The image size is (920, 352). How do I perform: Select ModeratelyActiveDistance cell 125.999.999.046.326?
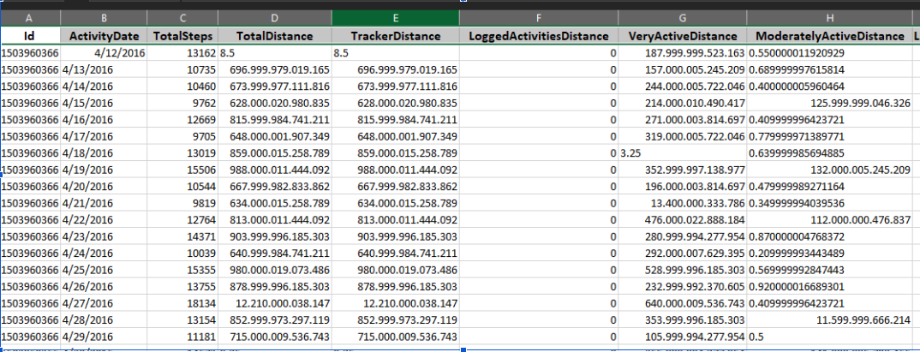(x=828, y=104)
